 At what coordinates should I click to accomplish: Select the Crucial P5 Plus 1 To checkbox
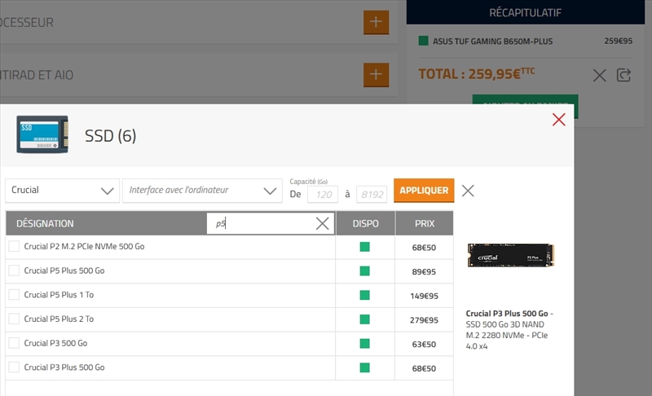tap(14, 295)
